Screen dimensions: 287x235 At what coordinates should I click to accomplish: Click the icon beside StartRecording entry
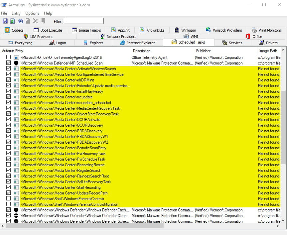[x=16, y=187]
